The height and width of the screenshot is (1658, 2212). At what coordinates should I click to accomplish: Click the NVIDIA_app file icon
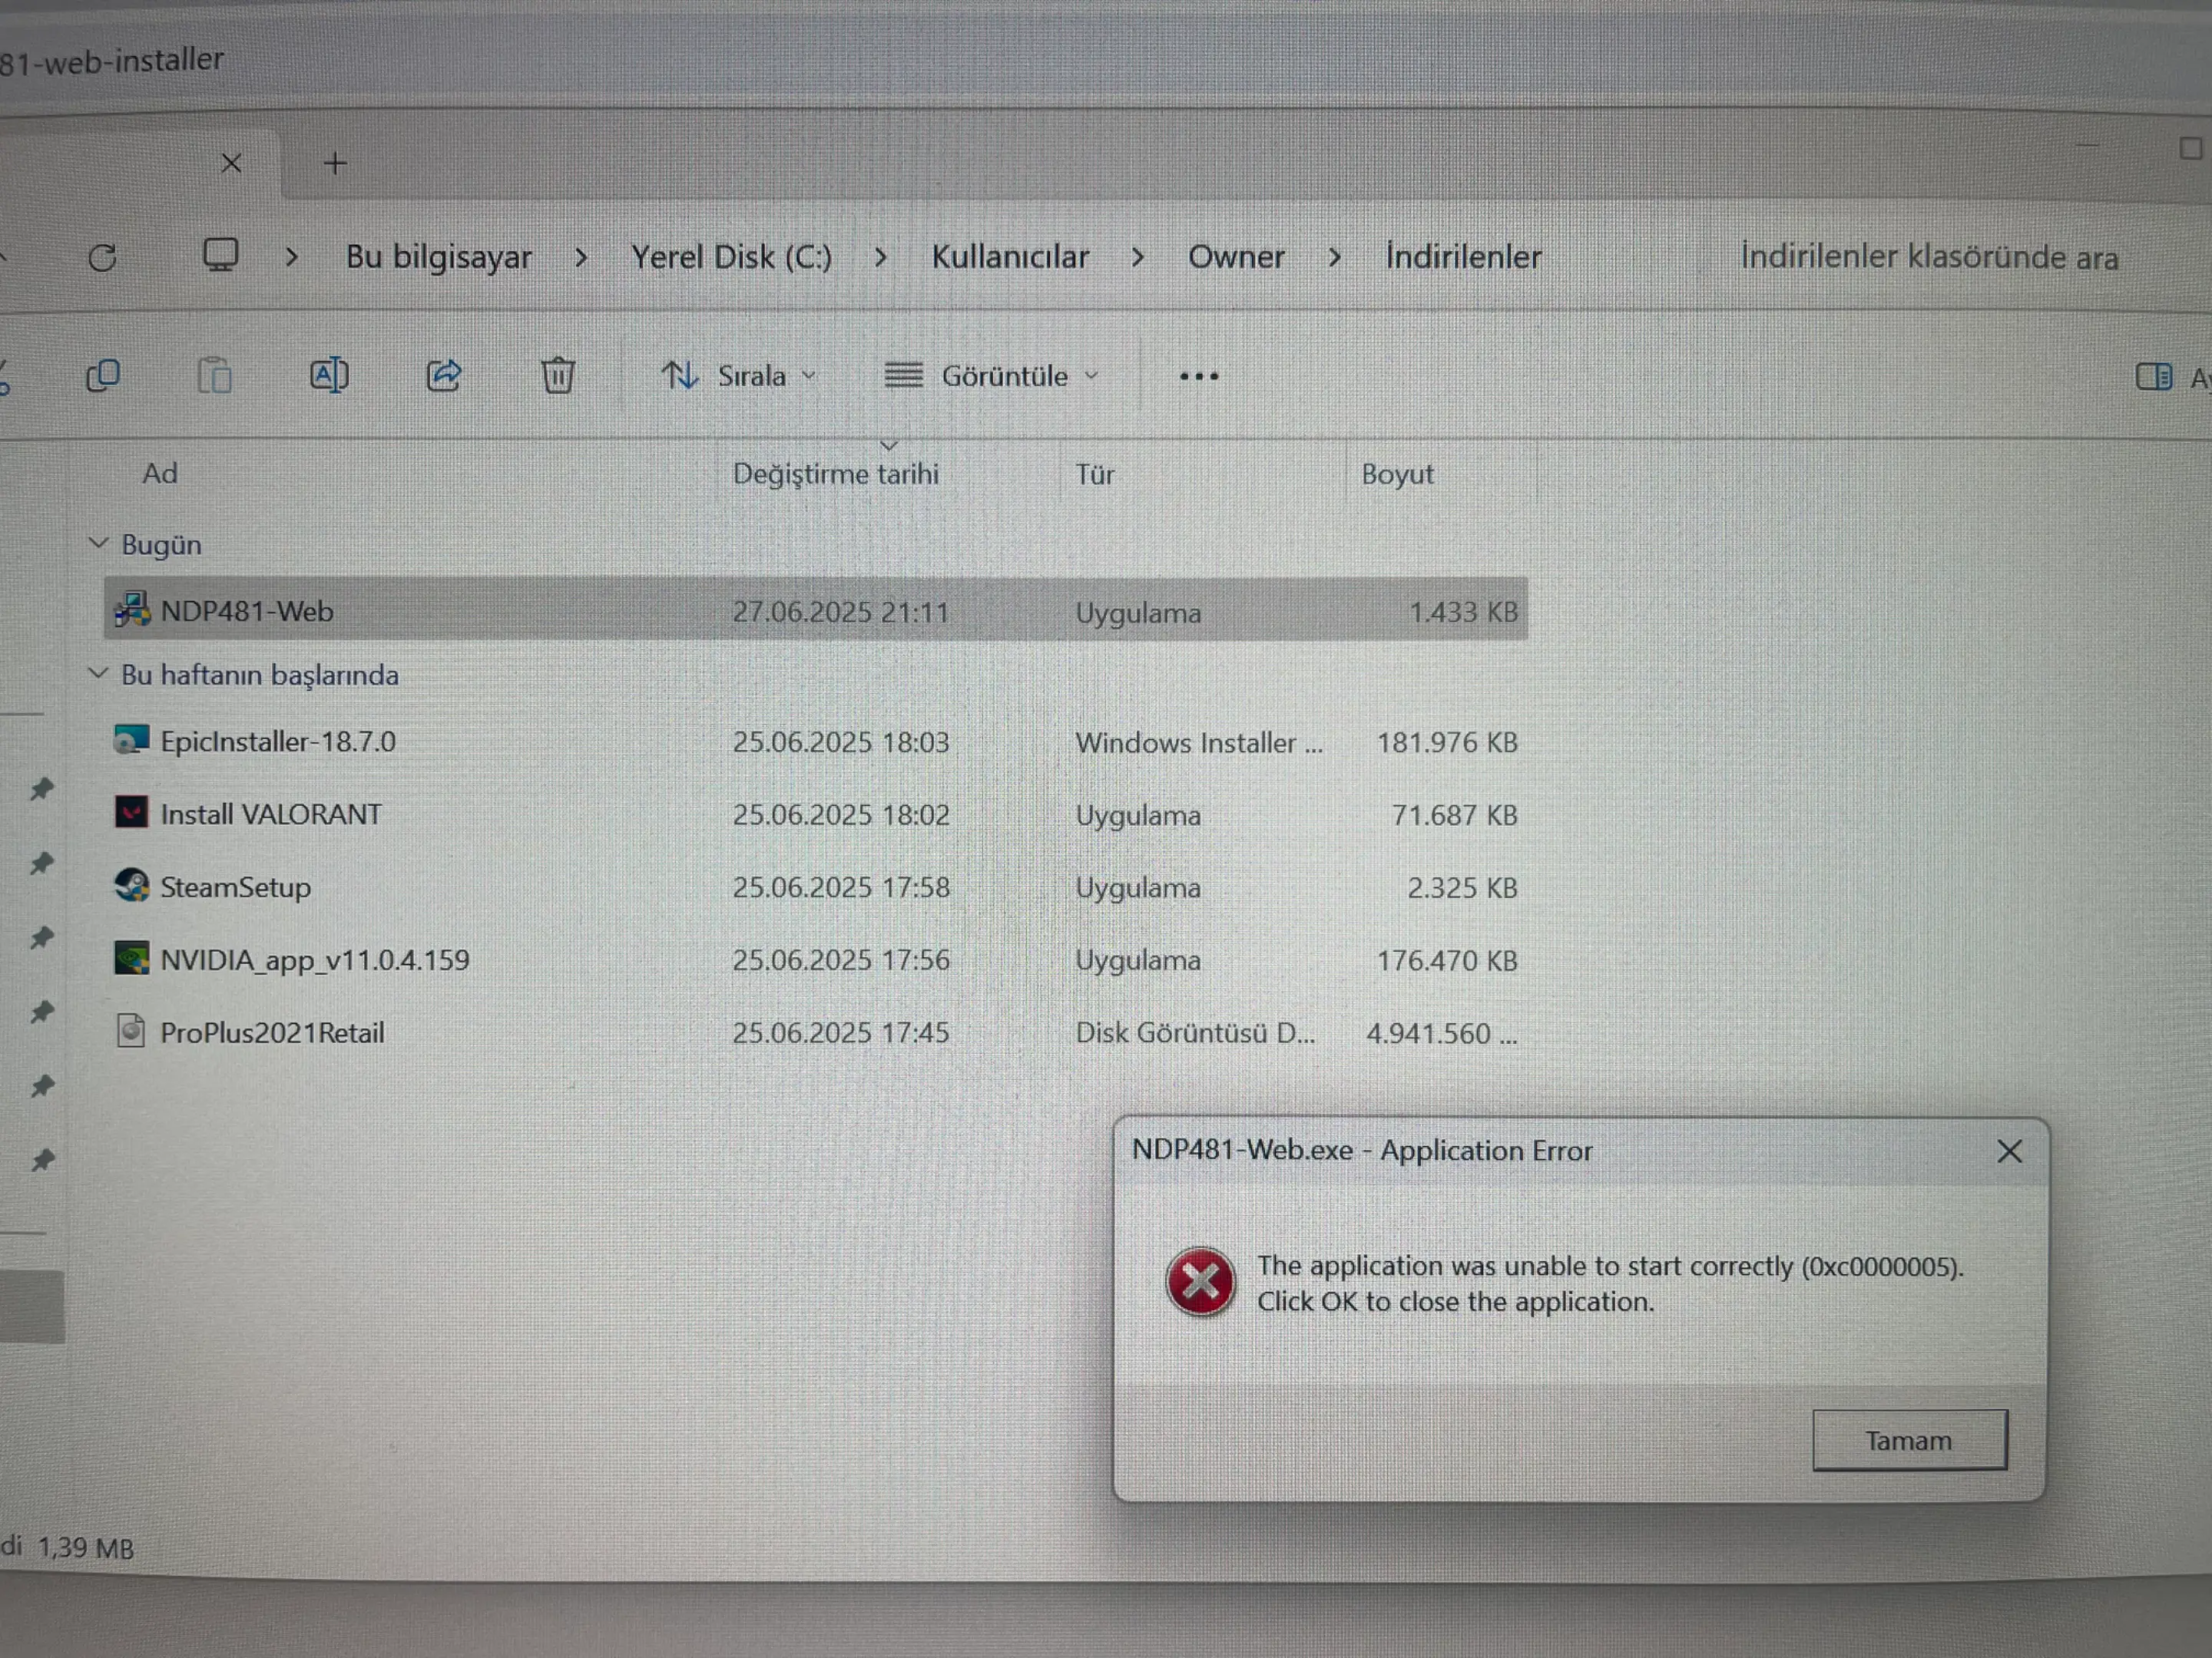coord(131,959)
